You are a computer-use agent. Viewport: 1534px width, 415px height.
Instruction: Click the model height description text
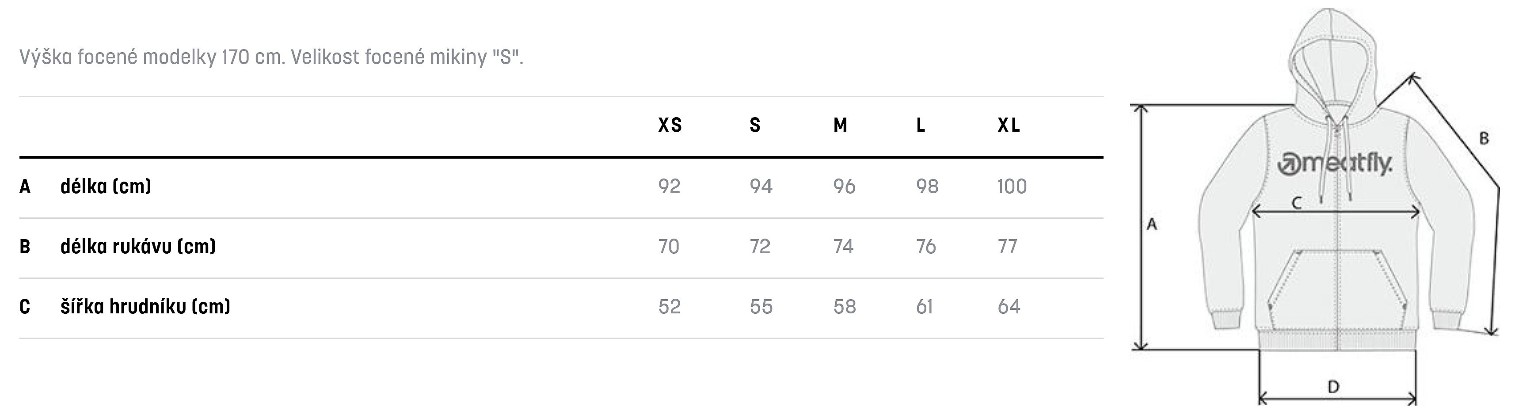271,57
